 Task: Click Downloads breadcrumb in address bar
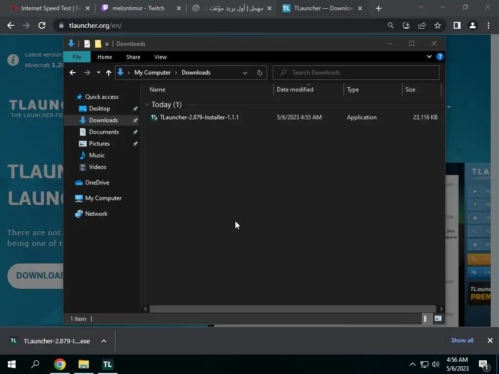(196, 73)
